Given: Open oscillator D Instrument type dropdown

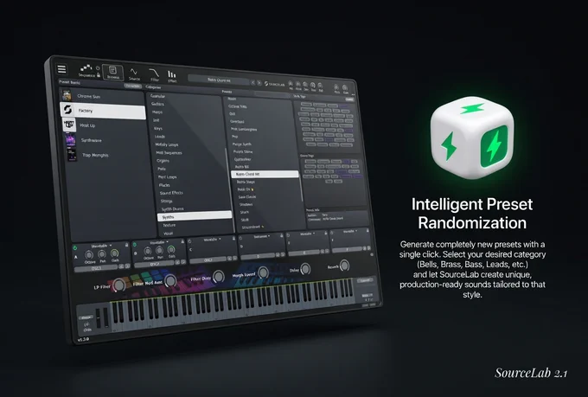Looking at the screenshot, I should [x=262, y=236].
